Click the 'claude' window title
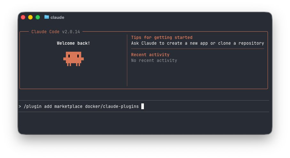The image size is (290, 158). (57, 17)
